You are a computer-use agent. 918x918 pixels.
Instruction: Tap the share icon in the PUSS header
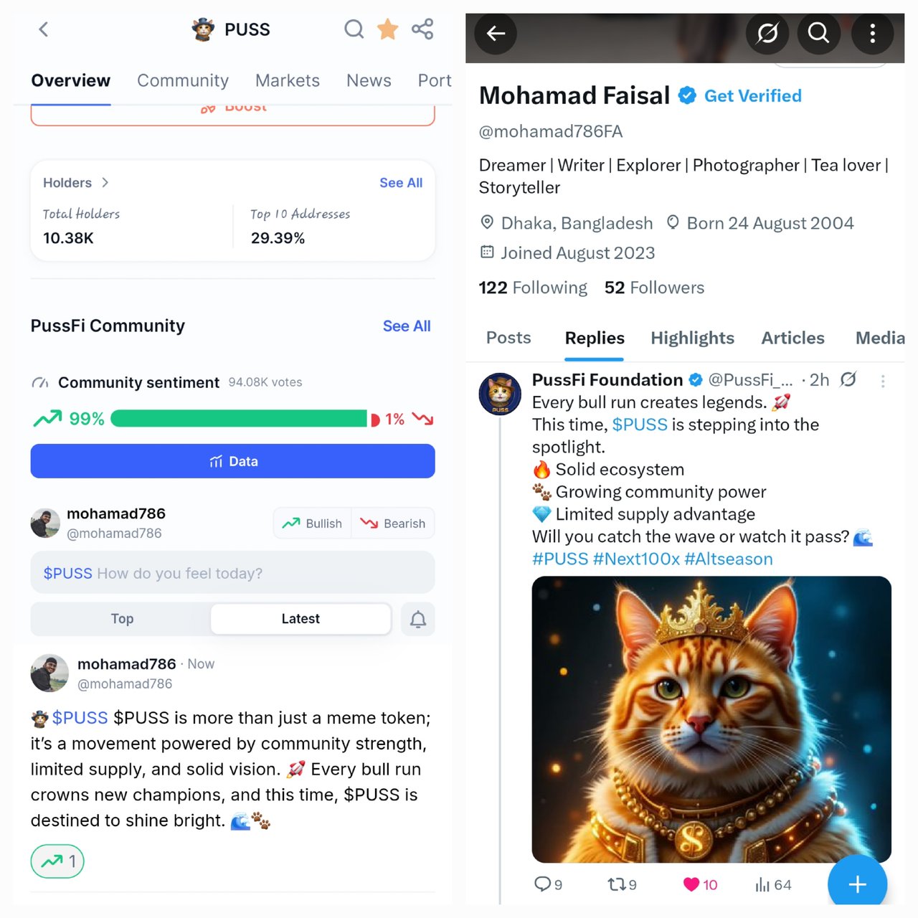[x=422, y=29]
